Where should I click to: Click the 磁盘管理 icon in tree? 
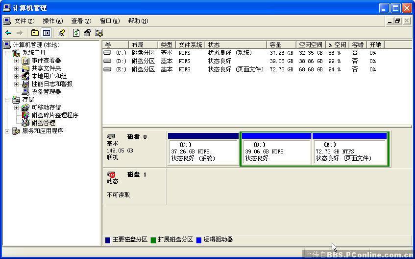tap(25, 123)
